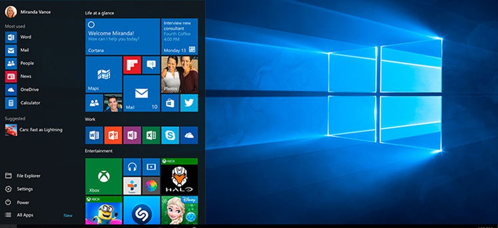This screenshot has height=228, width=498.
Task: Open the colorful sphere tile beside TuneIn
Action: (x=151, y=186)
